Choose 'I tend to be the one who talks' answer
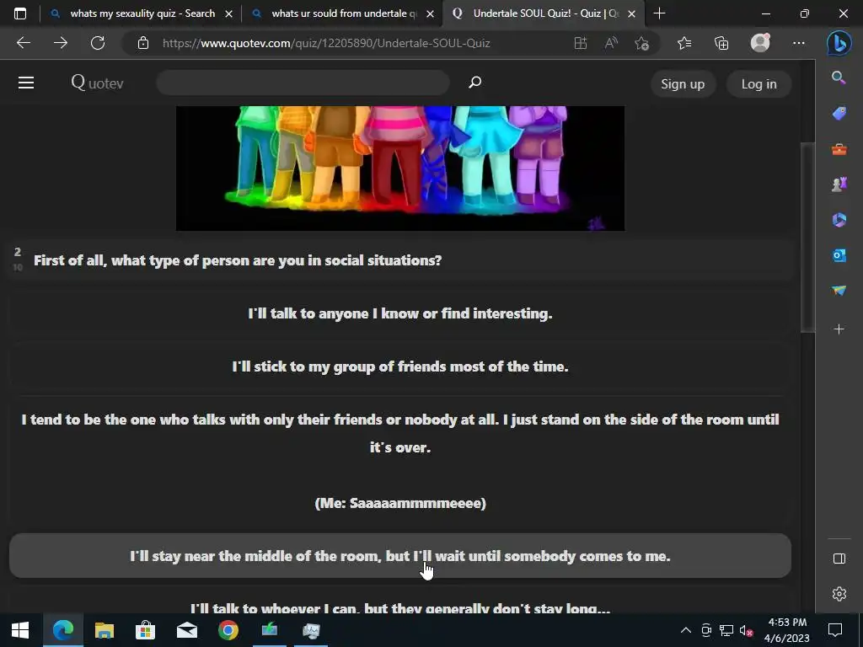The width and height of the screenshot is (863, 647). point(400,461)
